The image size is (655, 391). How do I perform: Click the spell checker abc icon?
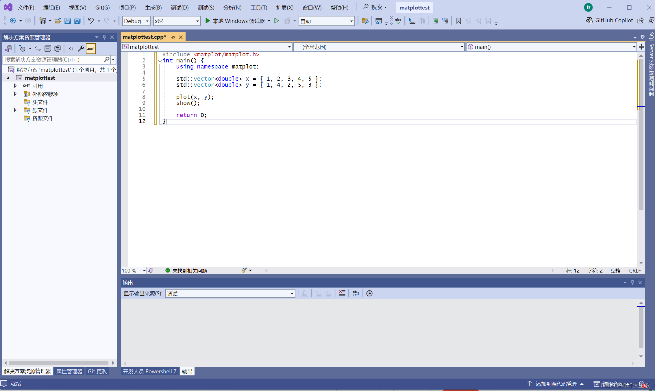398,21
